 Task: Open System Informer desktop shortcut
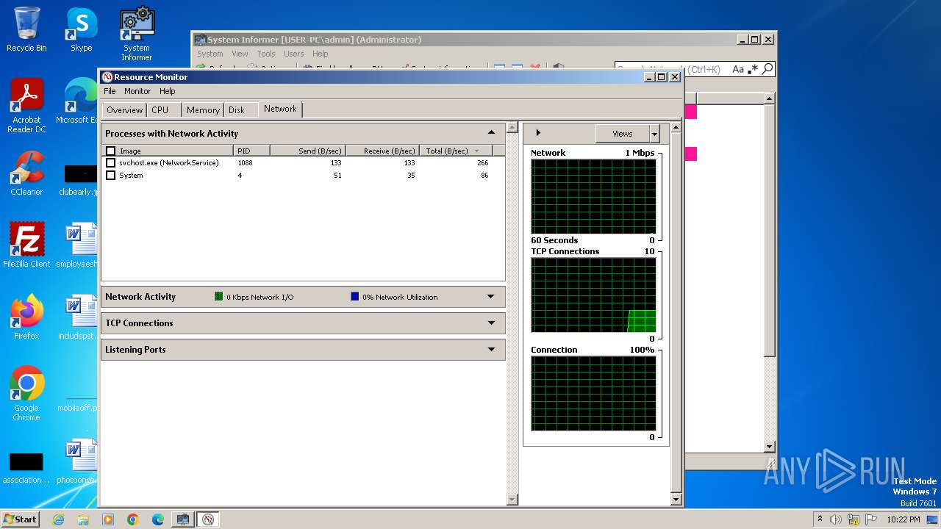coord(137,34)
